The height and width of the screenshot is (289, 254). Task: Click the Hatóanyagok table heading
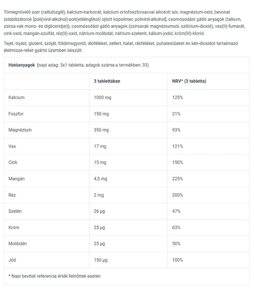(x=21, y=65)
